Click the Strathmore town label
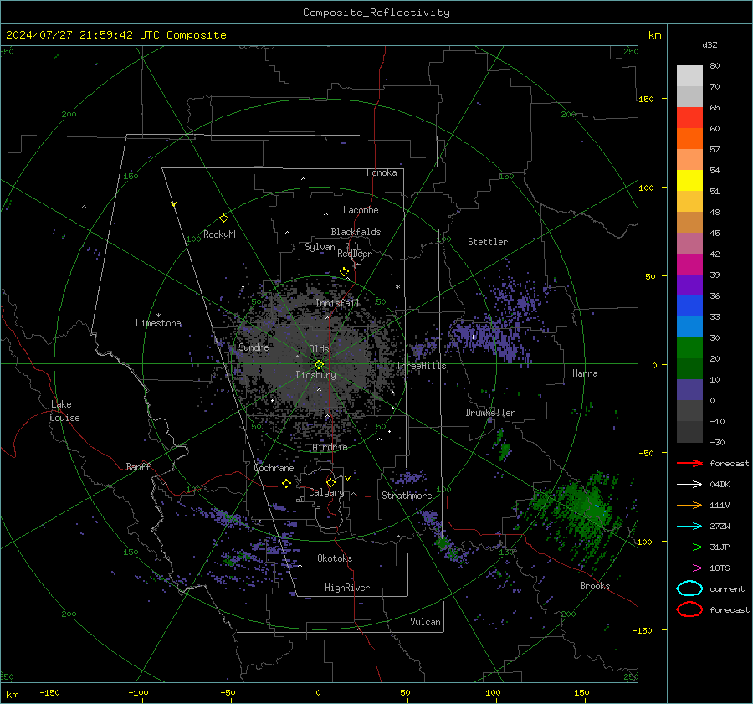The image size is (753, 704). click(407, 496)
